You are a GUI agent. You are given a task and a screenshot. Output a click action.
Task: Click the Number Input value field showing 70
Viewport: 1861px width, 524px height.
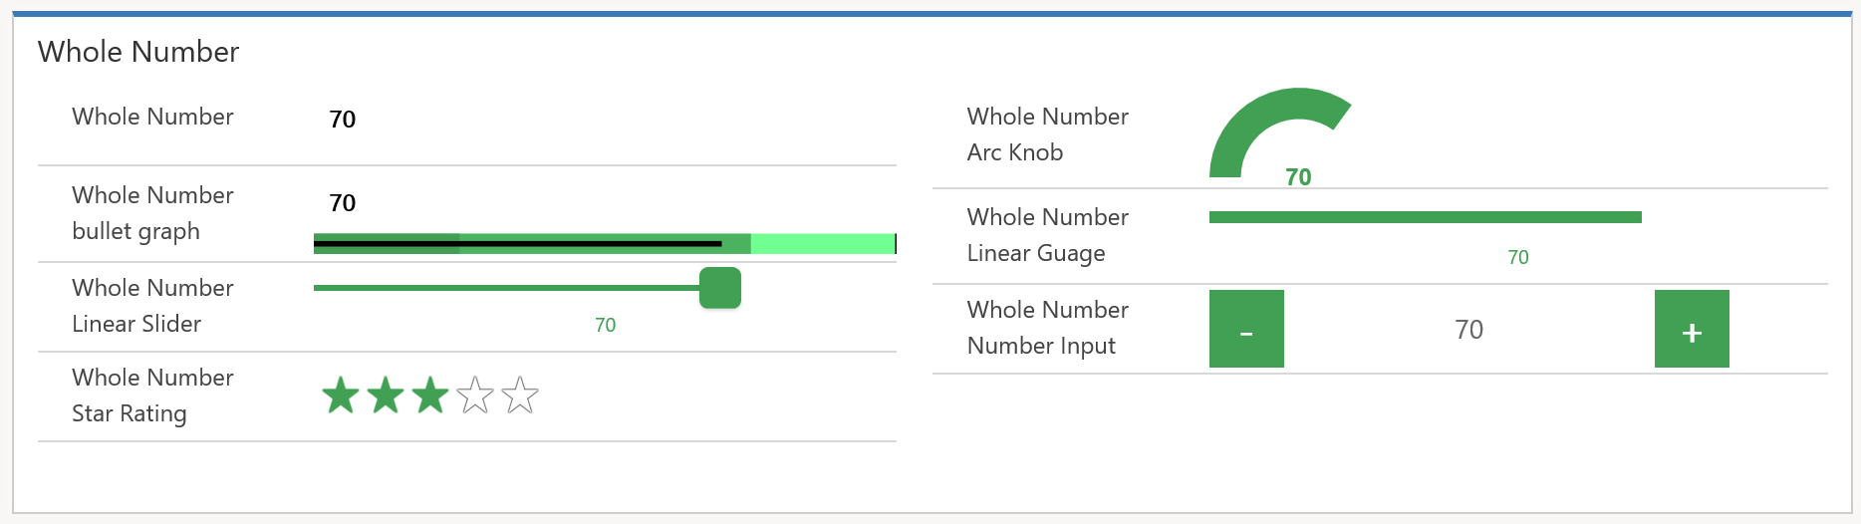tap(1468, 330)
